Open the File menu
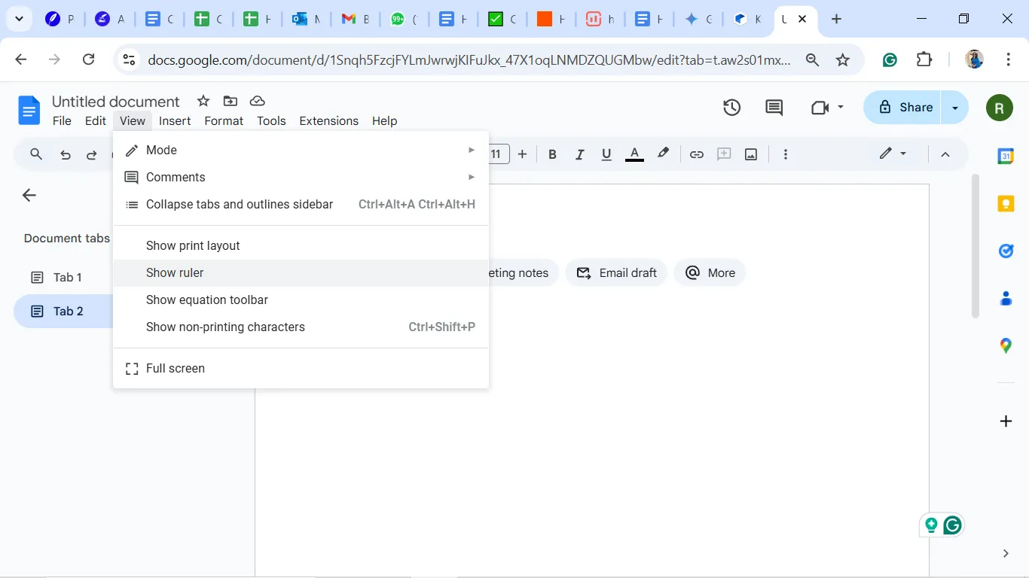This screenshot has width=1029, height=578. click(x=62, y=121)
